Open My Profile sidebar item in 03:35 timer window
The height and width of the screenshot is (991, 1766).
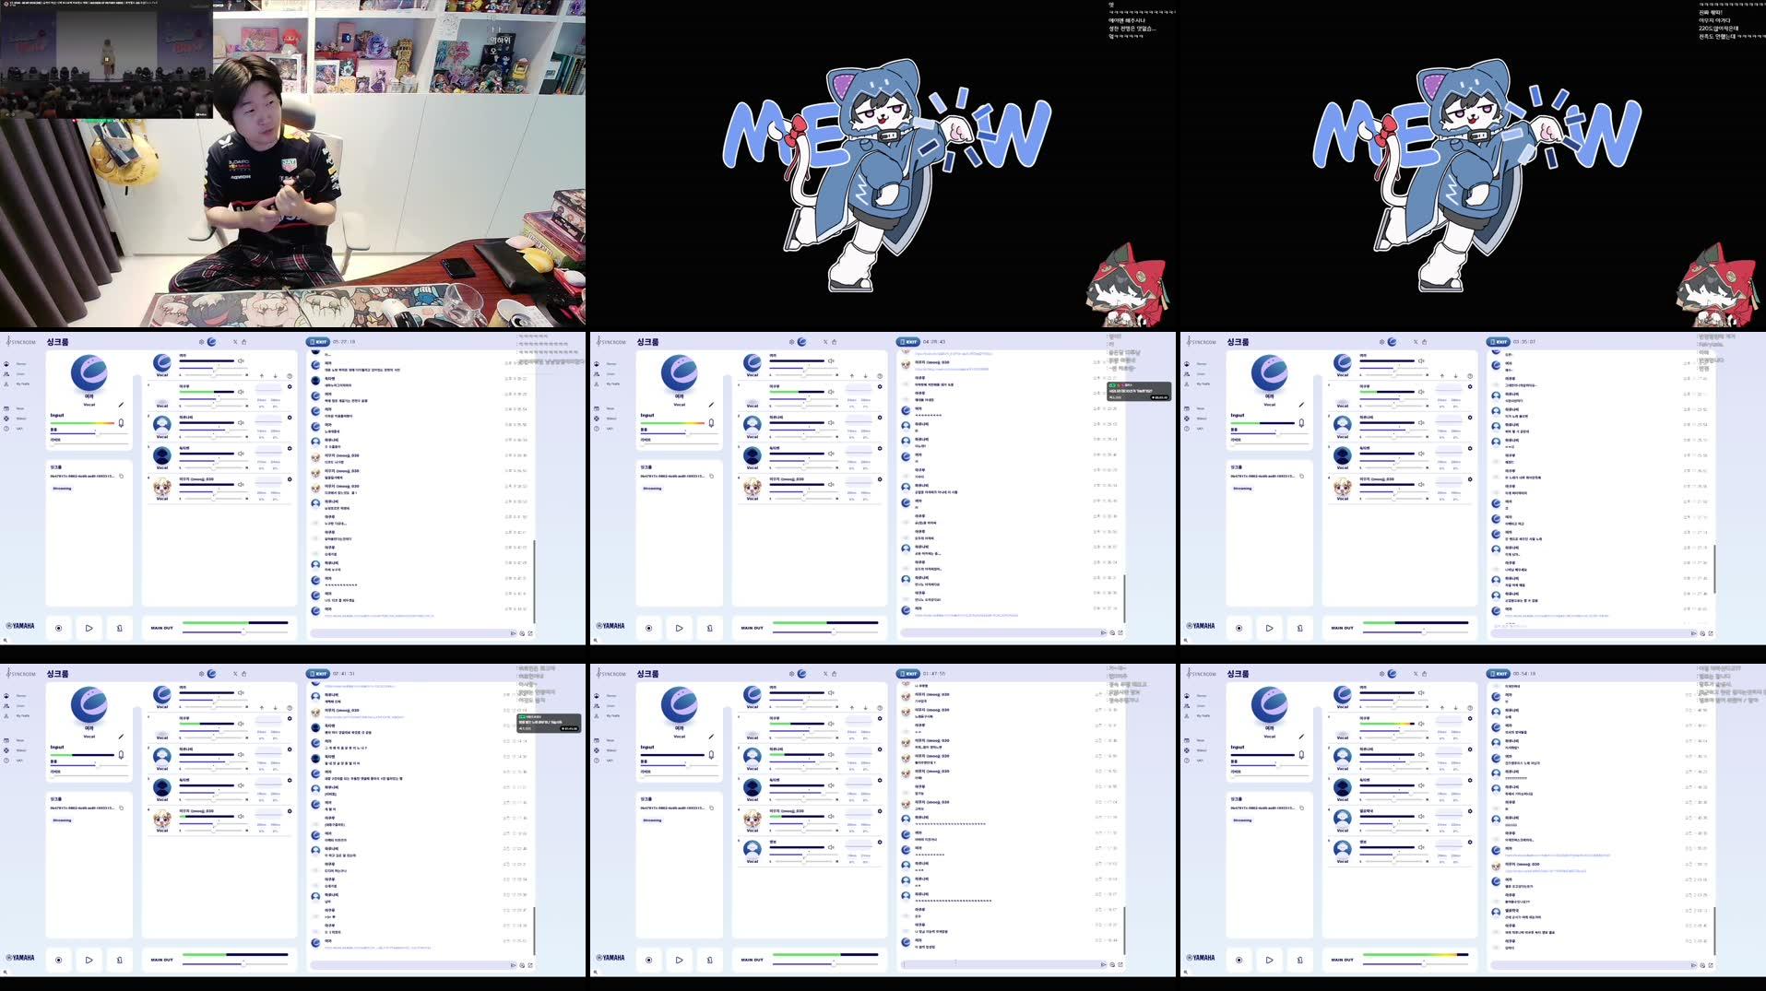(1199, 383)
